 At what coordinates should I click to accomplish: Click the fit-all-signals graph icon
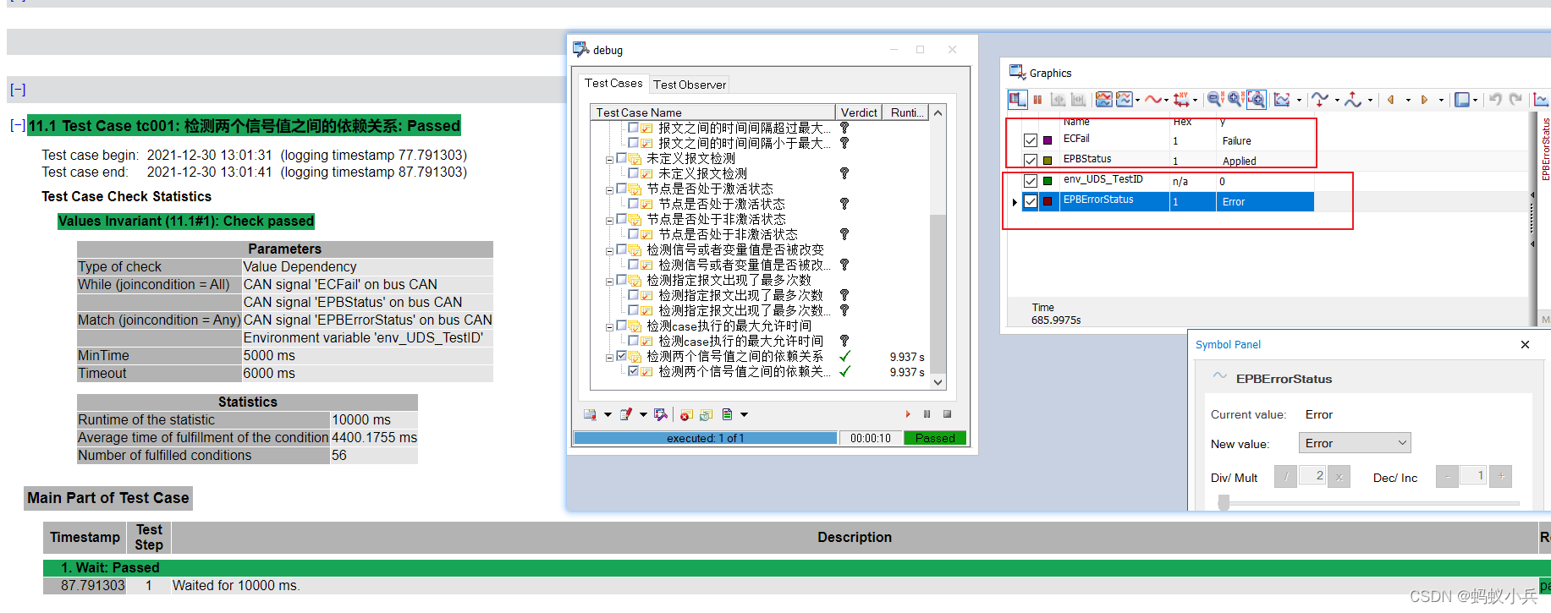pyautogui.click(x=1103, y=100)
